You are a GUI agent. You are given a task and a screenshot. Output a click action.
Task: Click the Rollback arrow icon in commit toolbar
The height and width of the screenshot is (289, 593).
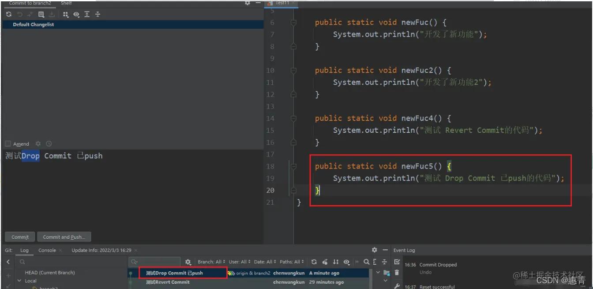19,14
